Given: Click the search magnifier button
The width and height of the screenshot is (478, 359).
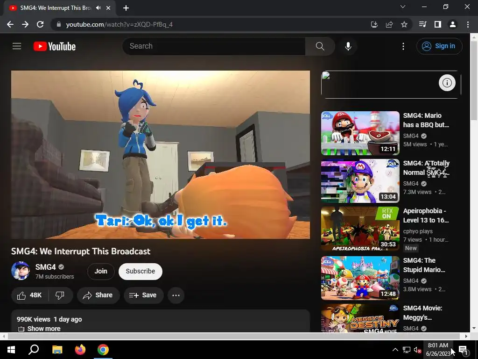Looking at the screenshot, I should 320,46.
